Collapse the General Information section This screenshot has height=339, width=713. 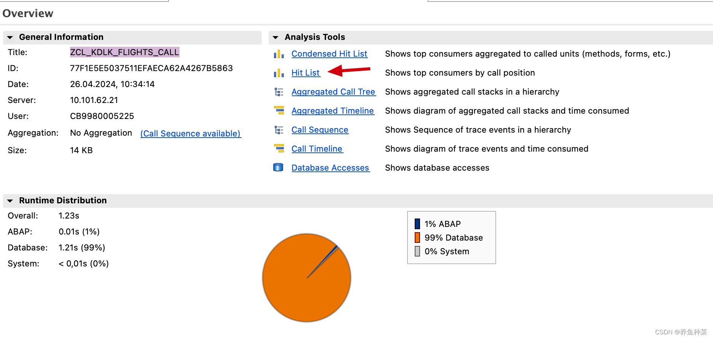tap(10, 37)
